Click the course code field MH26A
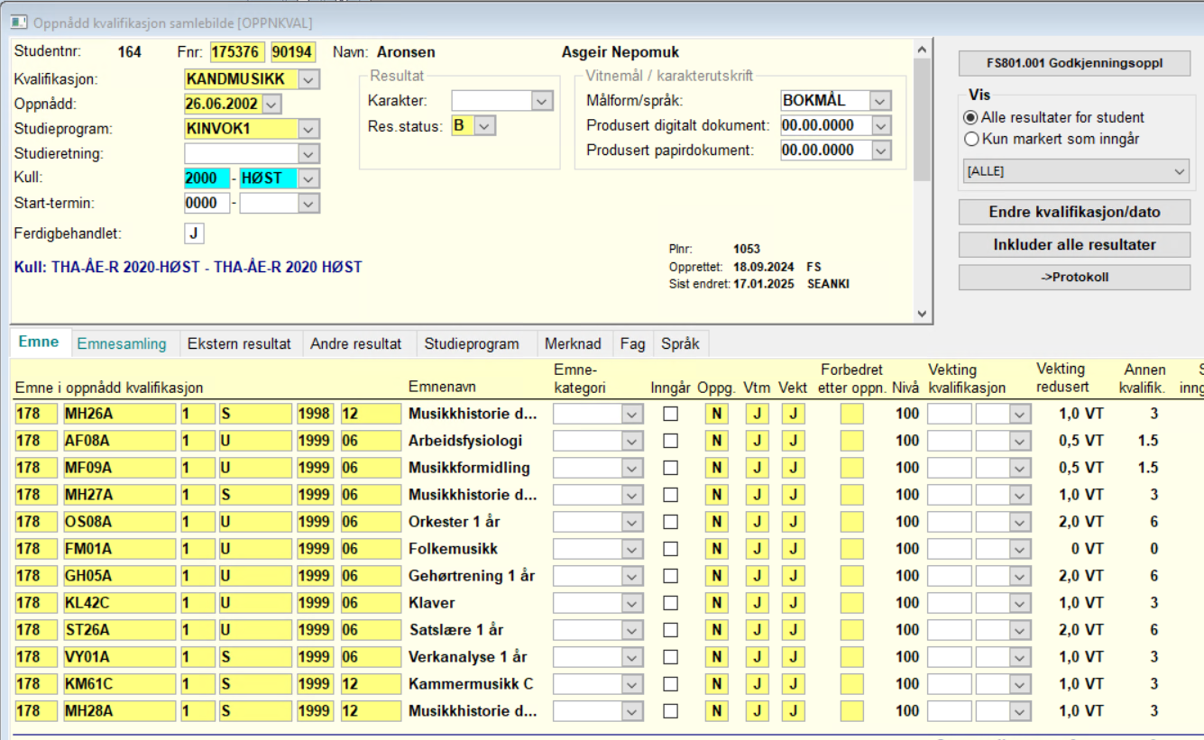This screenshot has height=740, width=1204. click(x=119, y=414)
